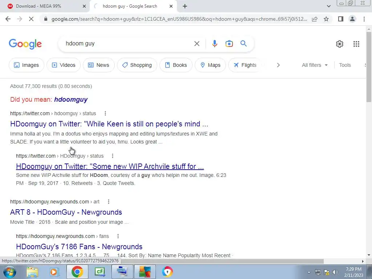Open the taskbar clock showing 7:29 PM

(353, 272)
